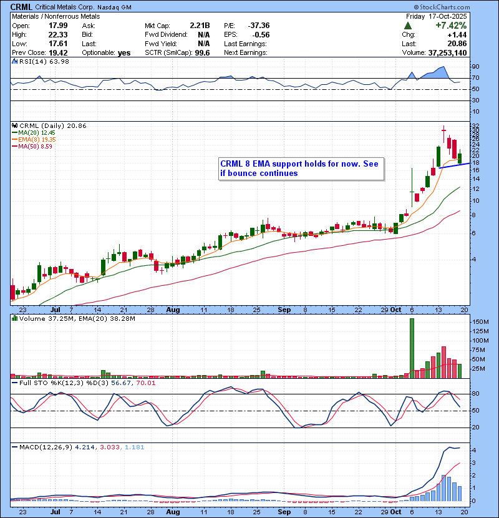This screenshot has width=499, height=518.
Task: Click the MACD line value 4.214
Action: click(85, 447)
